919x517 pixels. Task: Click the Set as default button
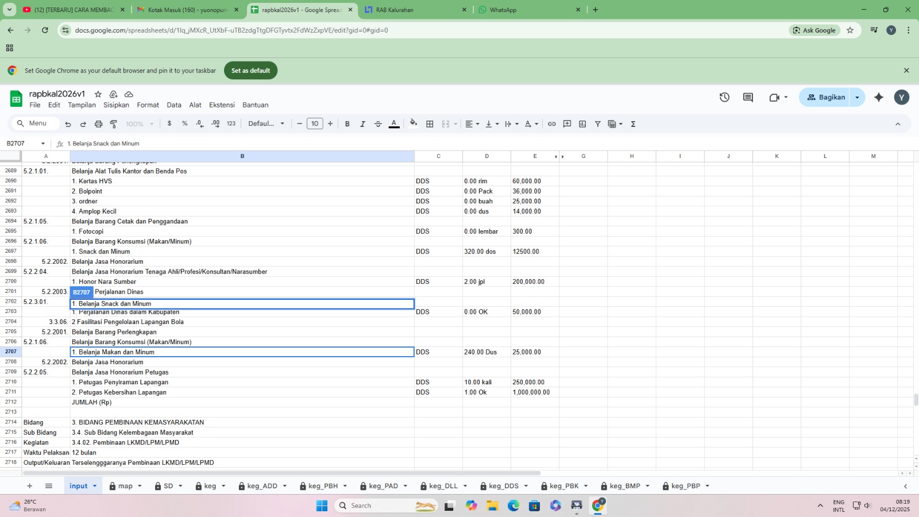pos(250,71)
